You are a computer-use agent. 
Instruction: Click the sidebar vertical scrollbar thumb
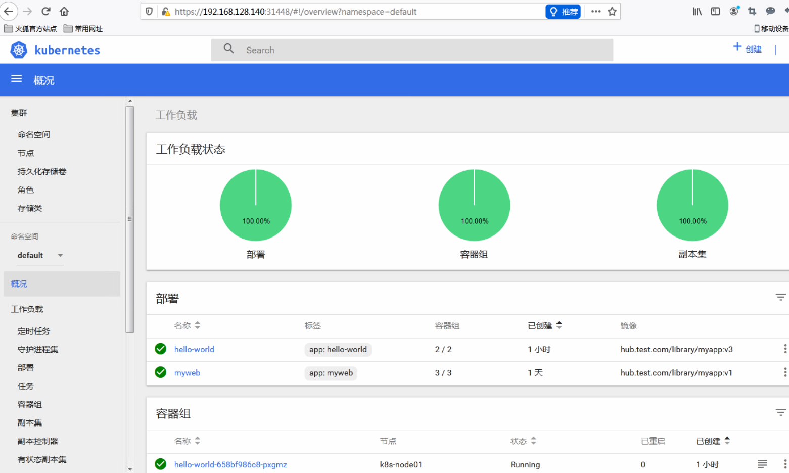click(130, 219)
